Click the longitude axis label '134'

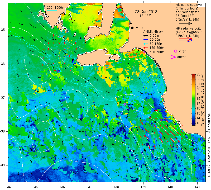point(8,187)
